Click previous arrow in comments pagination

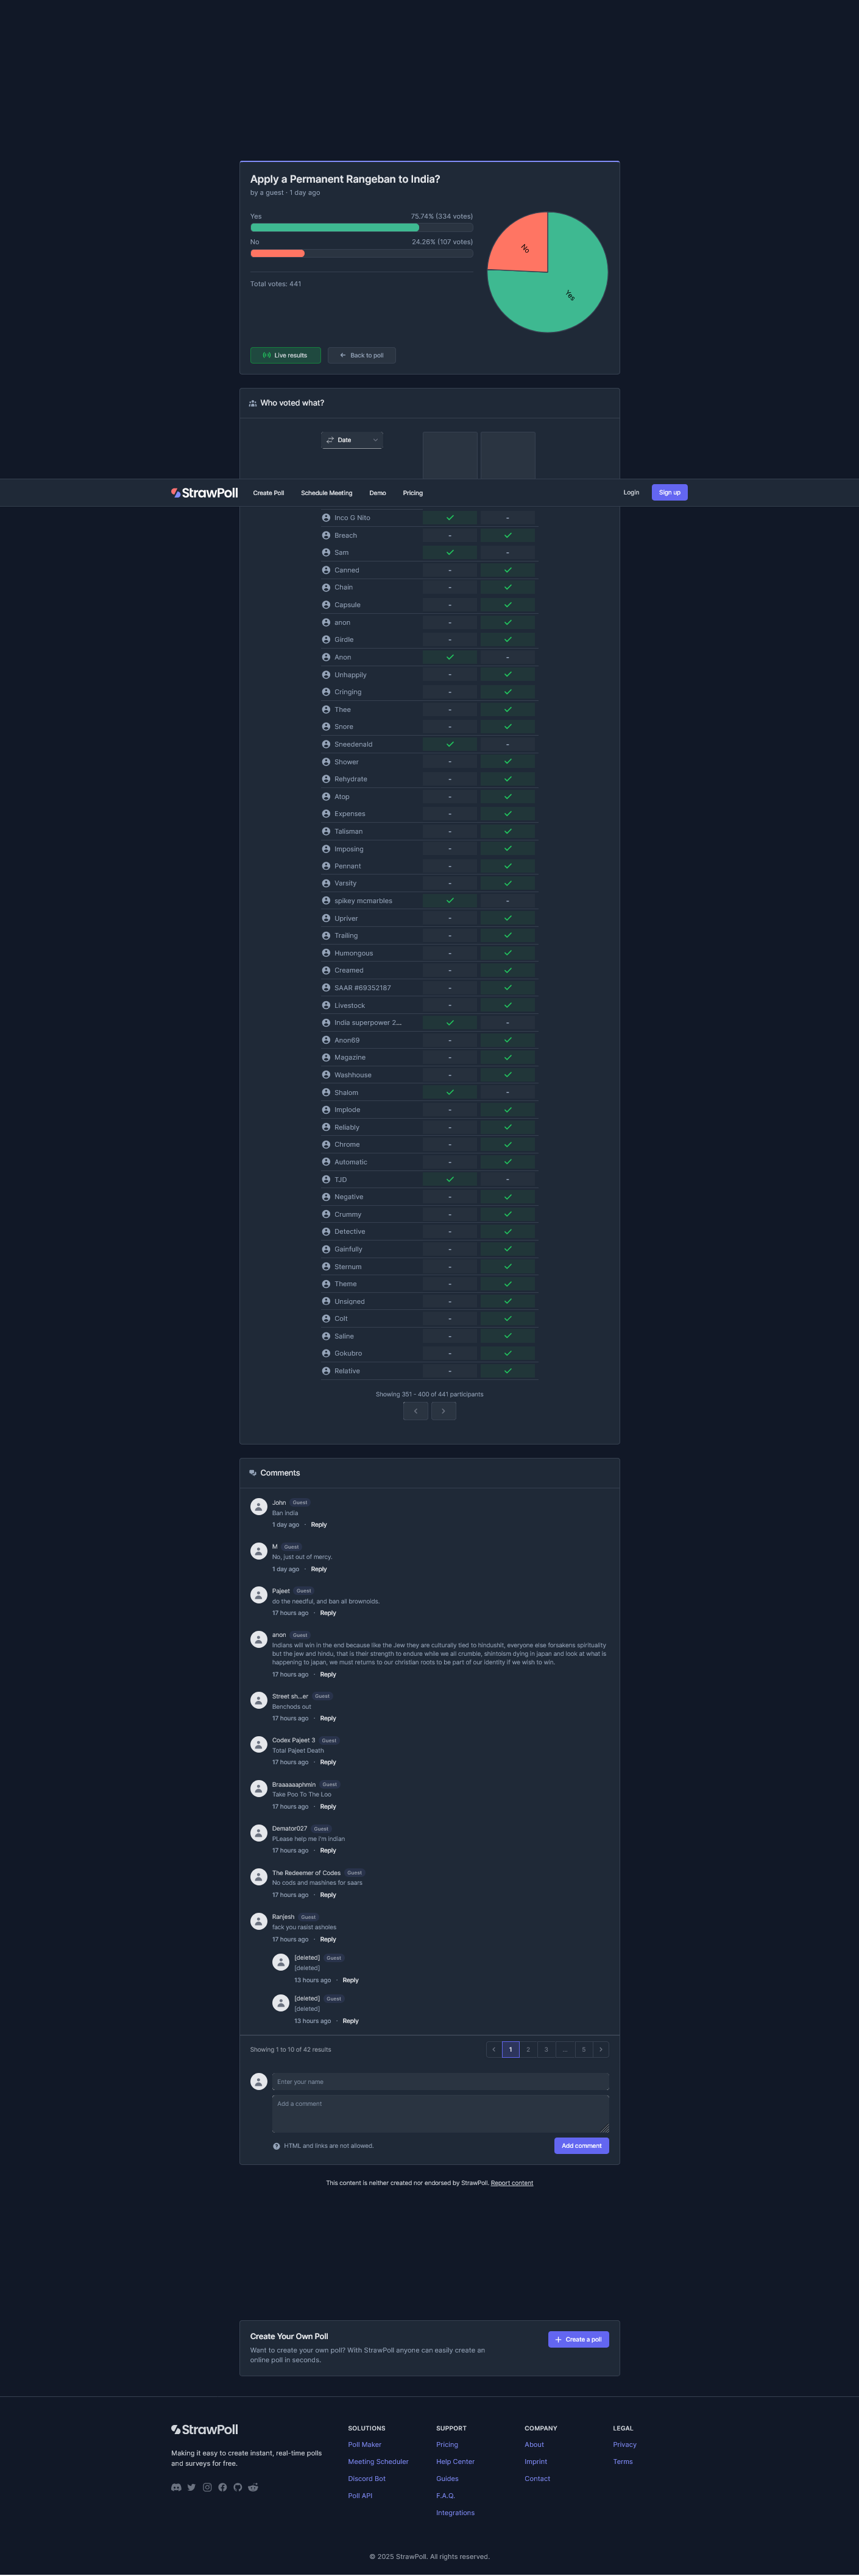pos(493,2049)
